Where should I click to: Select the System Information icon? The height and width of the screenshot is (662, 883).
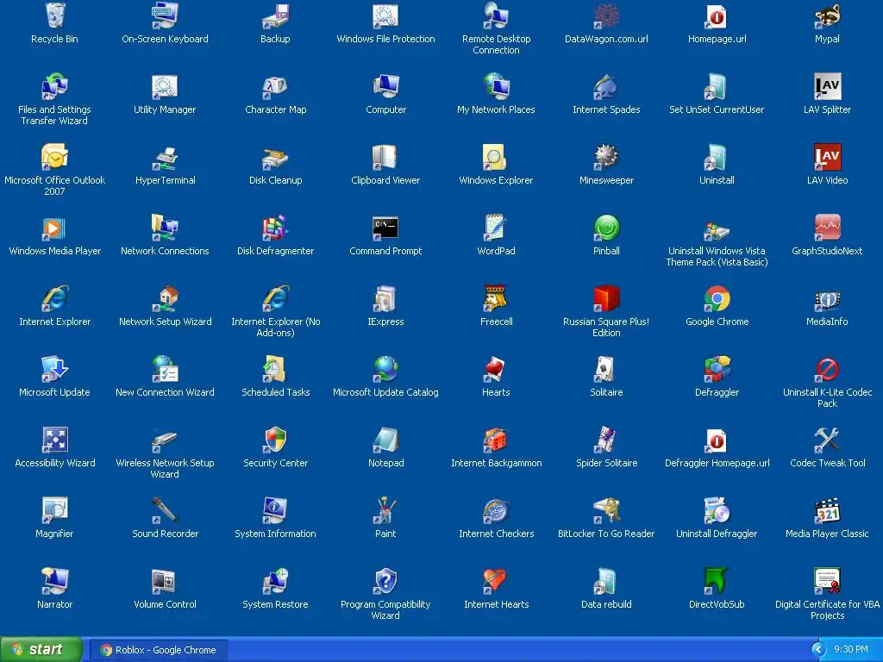(x=275, y=510)
